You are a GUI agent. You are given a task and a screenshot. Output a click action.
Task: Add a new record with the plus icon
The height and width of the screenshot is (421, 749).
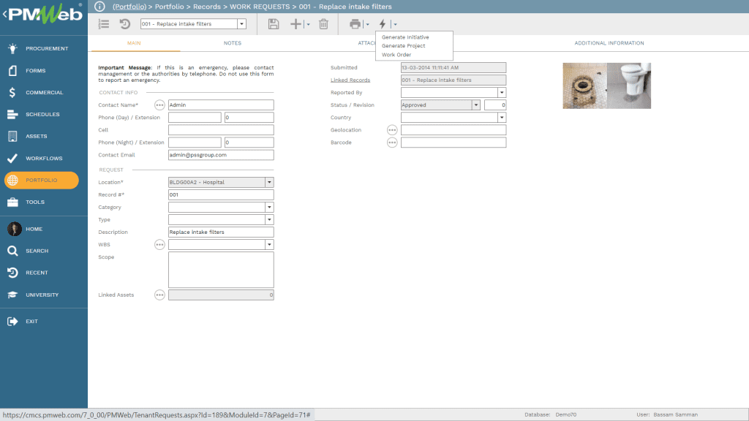pos(296,24)
